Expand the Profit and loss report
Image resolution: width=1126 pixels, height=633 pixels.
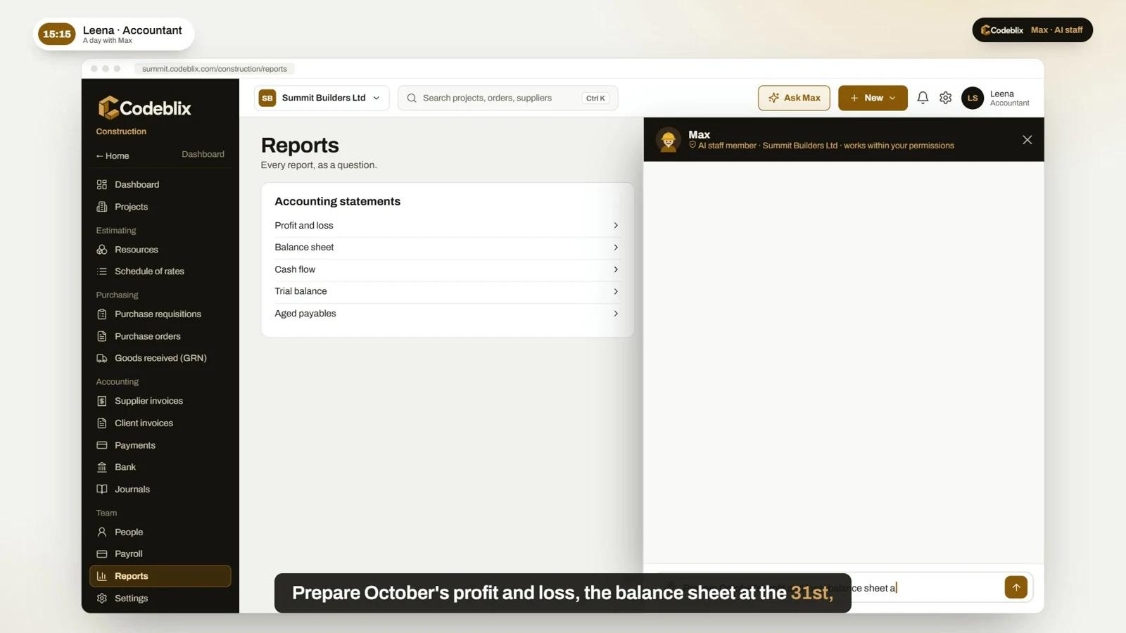click(447, 226)
